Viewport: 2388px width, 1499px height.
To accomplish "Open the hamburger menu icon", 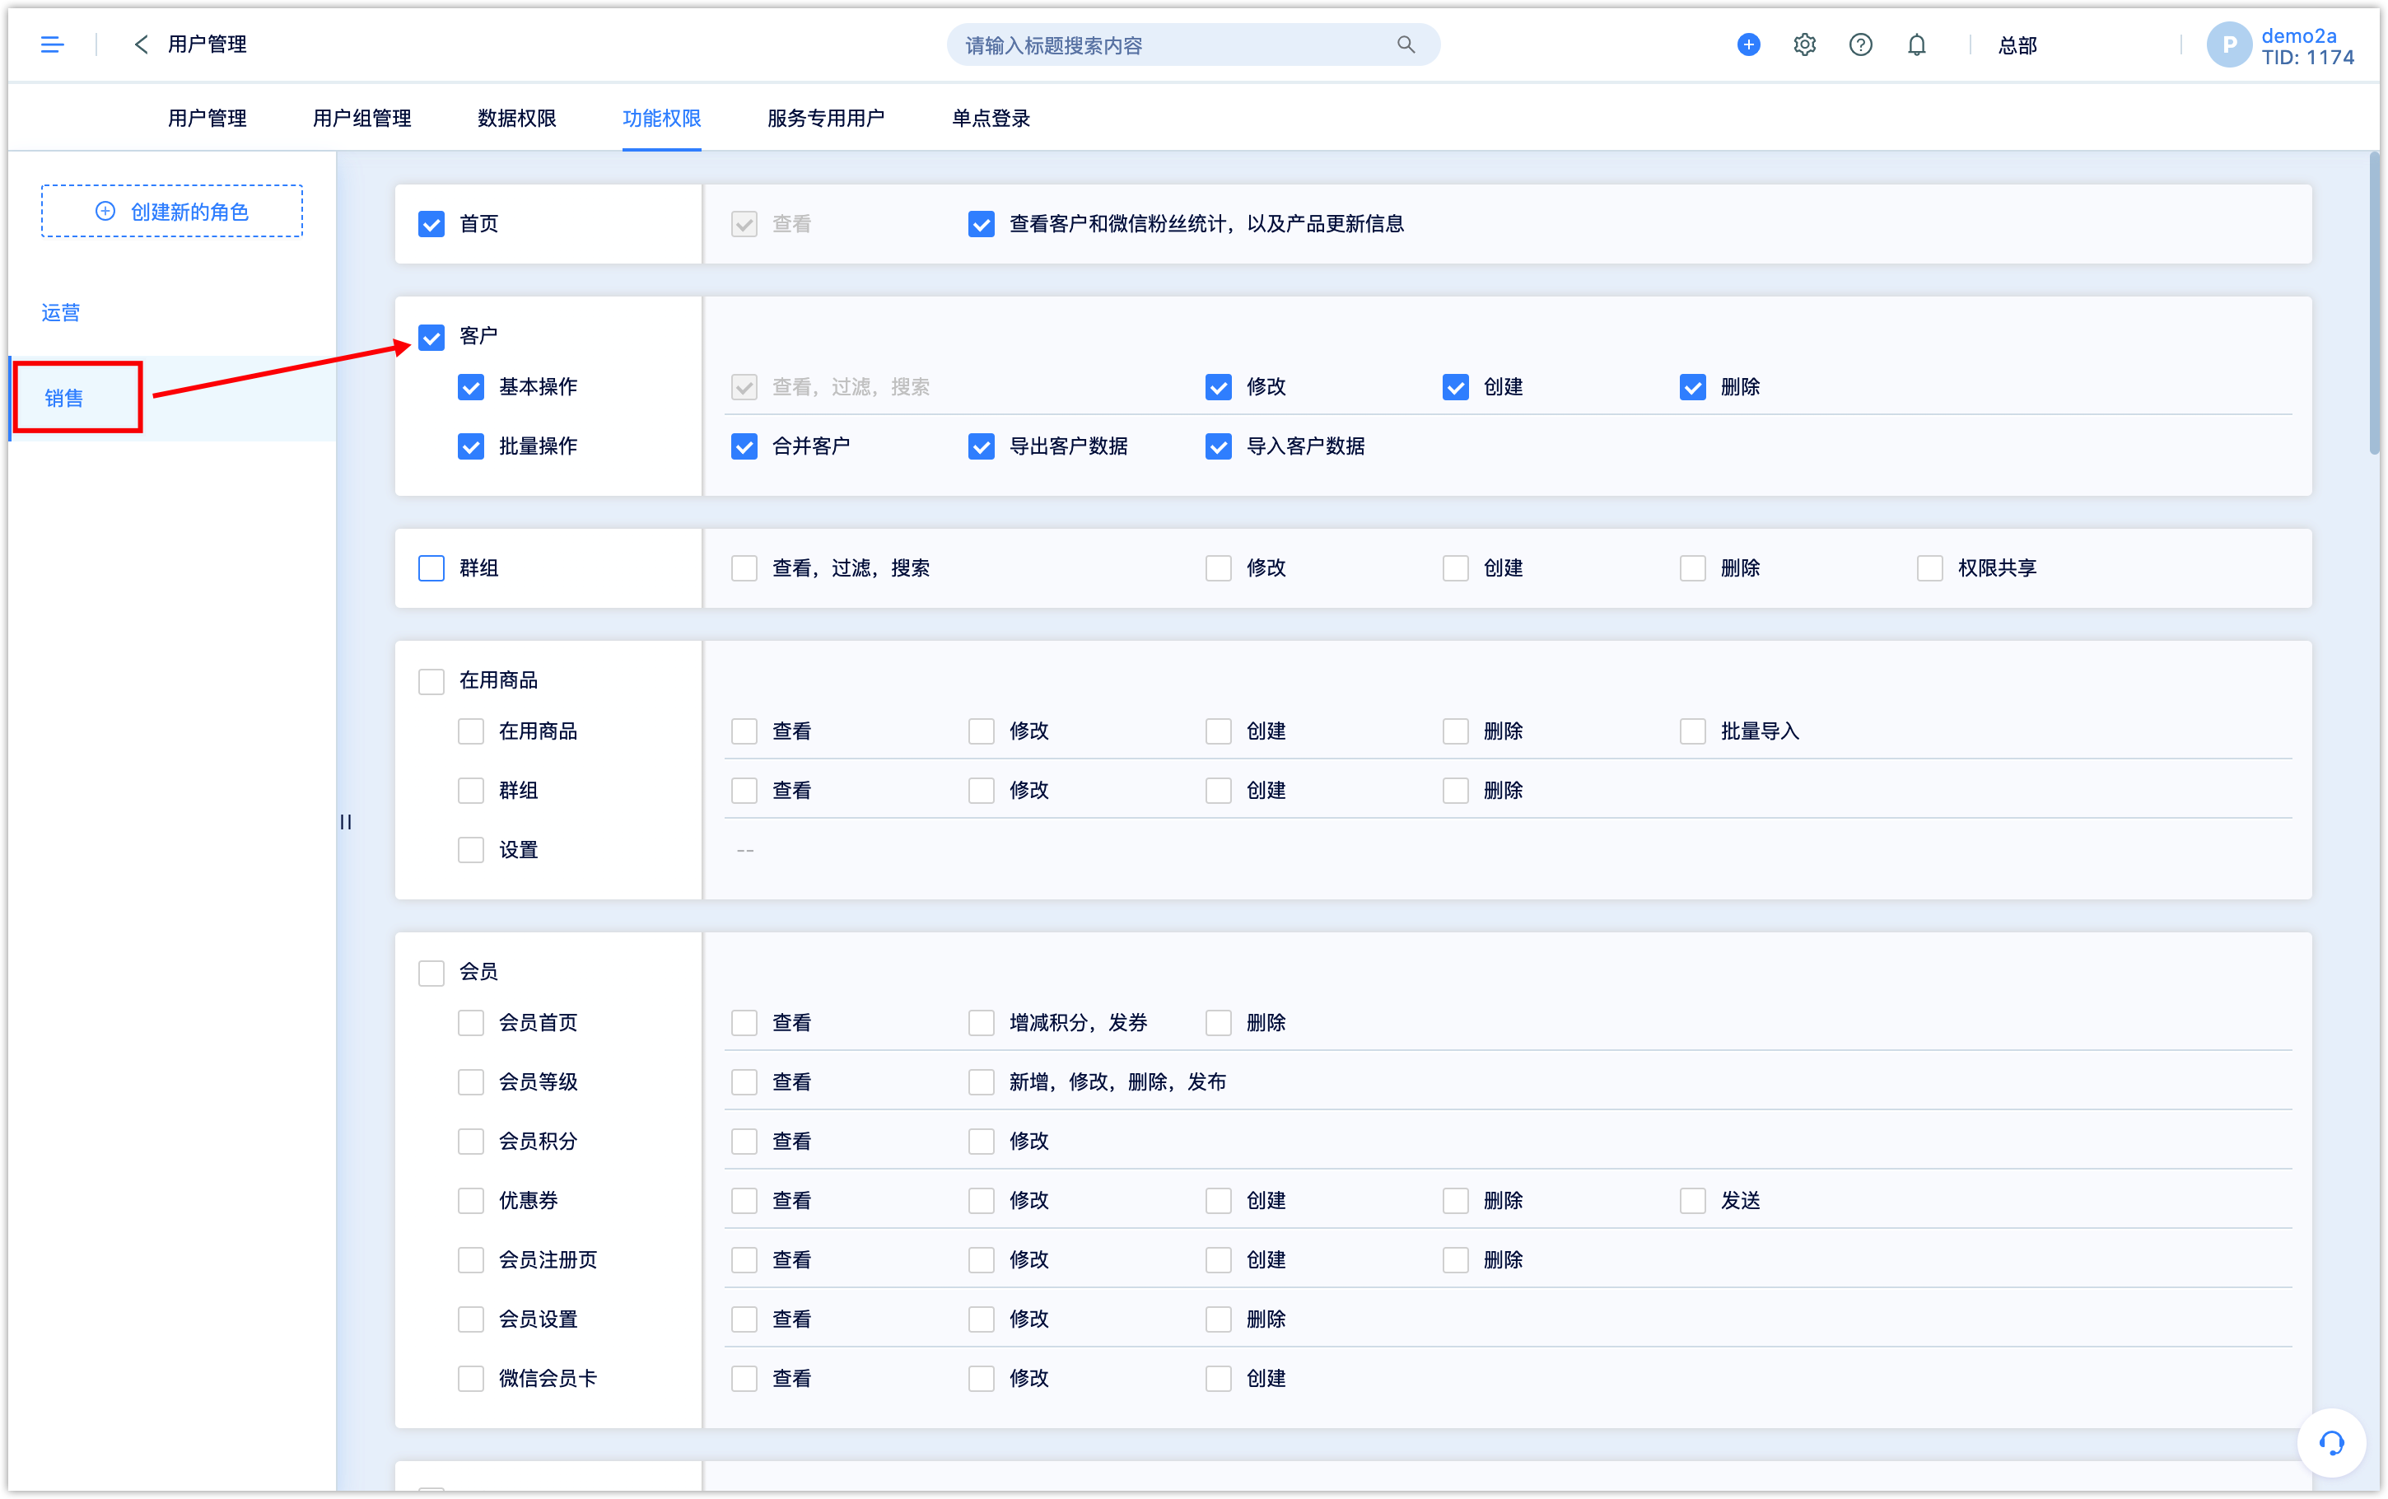I will pos(52,44).
